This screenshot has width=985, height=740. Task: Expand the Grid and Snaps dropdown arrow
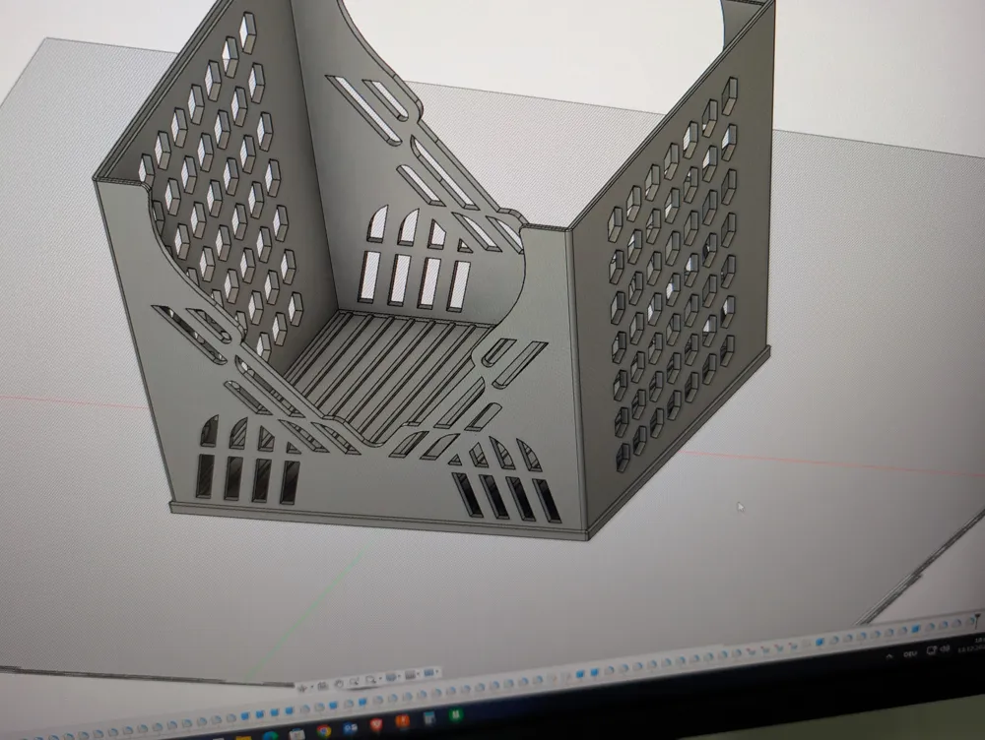click(x=418, y=673)
